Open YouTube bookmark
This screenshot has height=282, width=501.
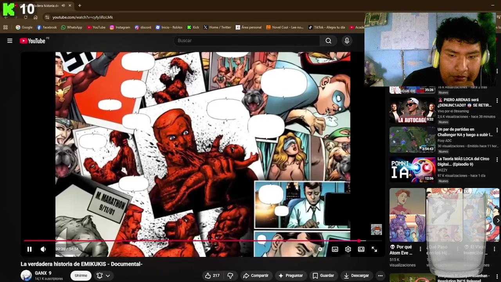[x=96, y=27]
